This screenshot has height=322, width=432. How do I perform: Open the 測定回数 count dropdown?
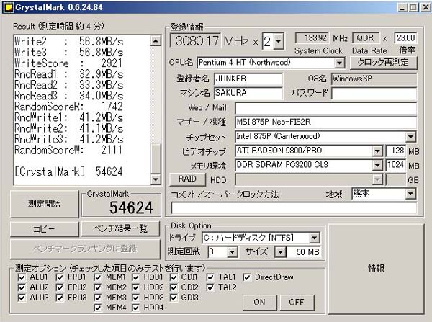233,251
